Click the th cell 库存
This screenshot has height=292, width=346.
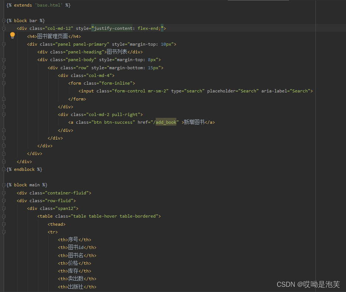73,271
